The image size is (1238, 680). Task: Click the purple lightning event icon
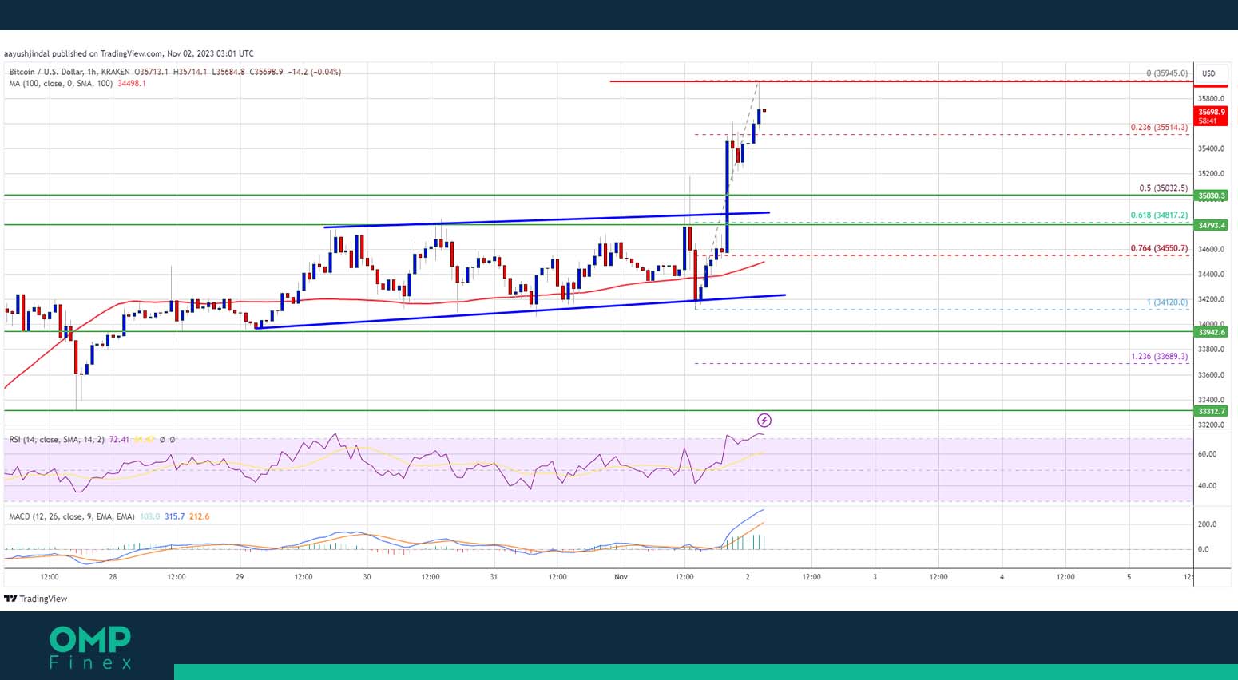tap(764, 421)
